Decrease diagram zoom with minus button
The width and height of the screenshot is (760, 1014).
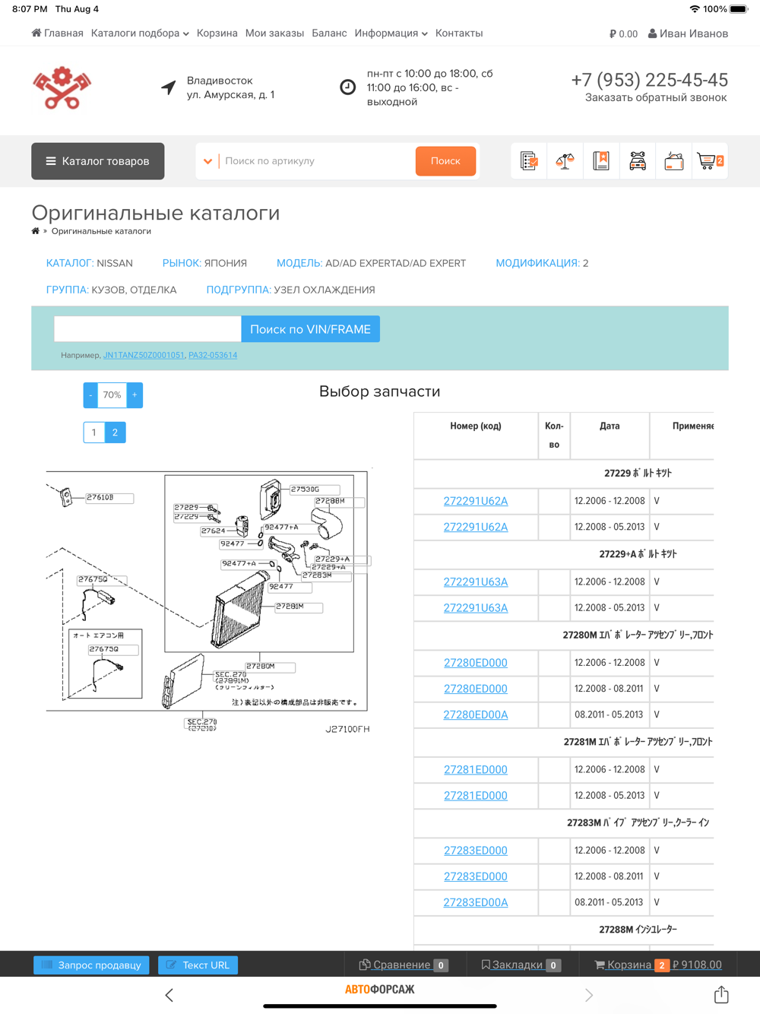point(90,395)
